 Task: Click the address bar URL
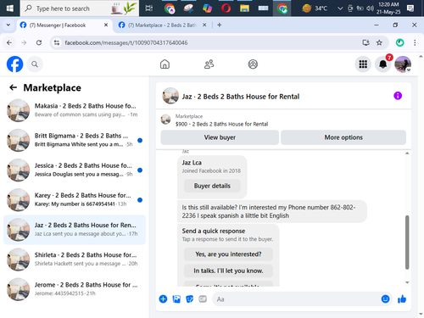(x=126, y=42)
